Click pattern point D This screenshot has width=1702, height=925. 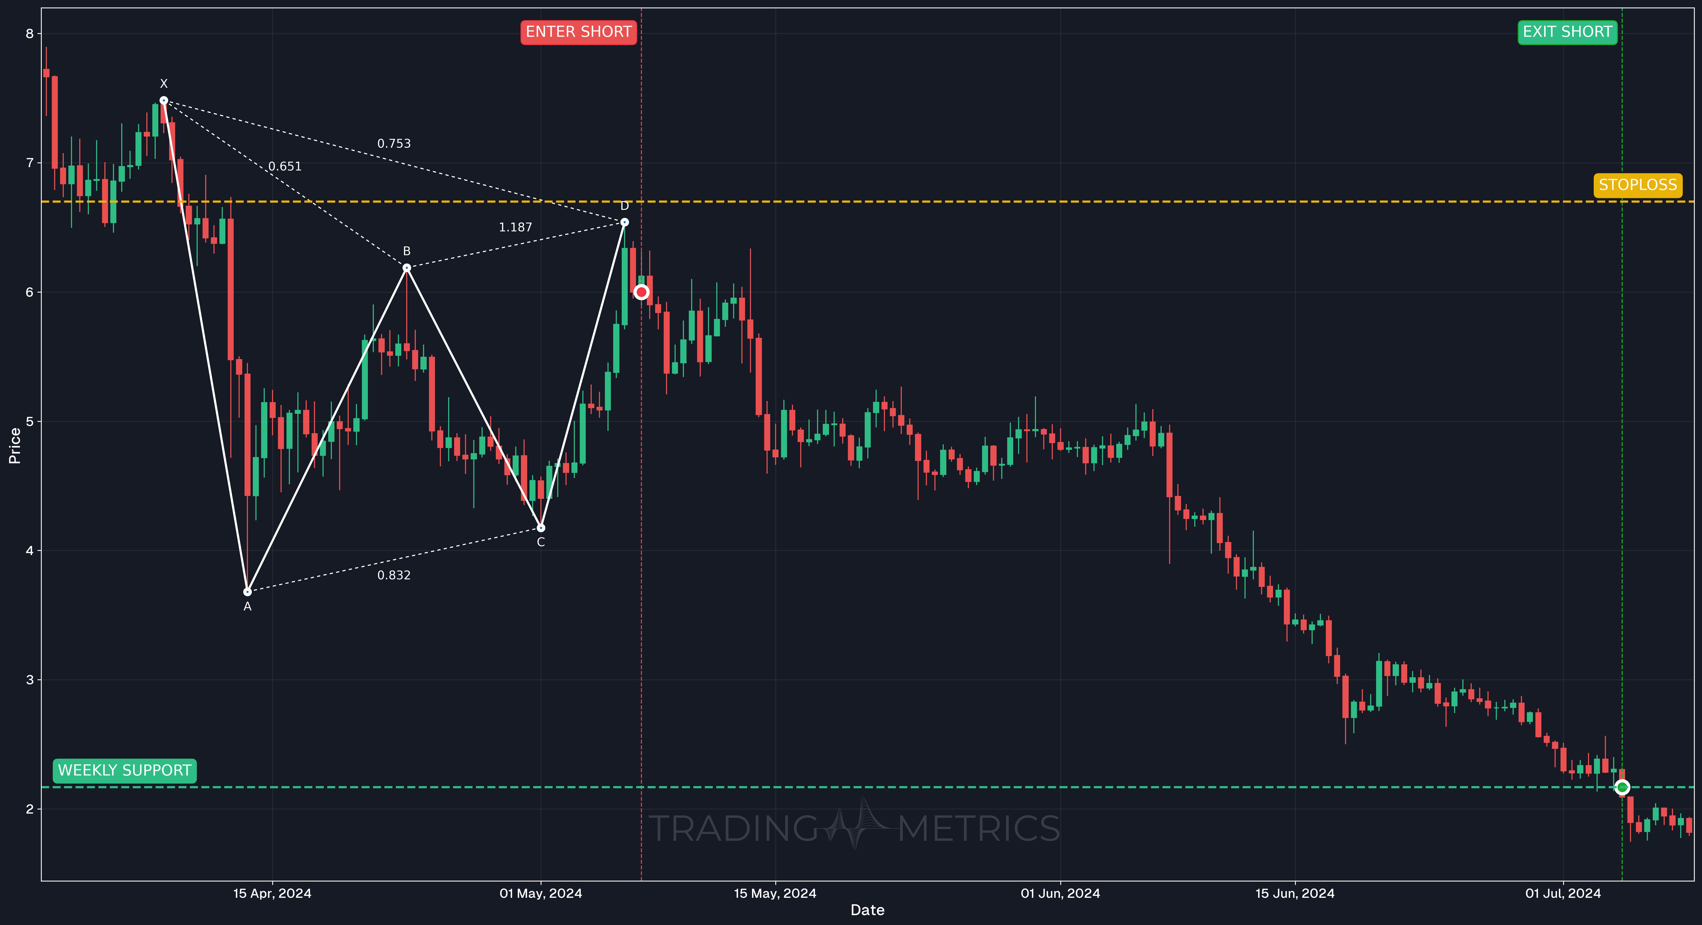(624, 222)
